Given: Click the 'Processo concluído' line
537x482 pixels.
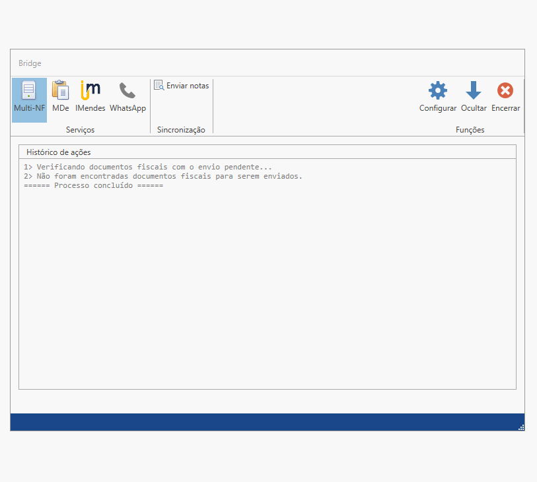Looking at the screenshot, I should pyautogui.click(x=94, y=186).
